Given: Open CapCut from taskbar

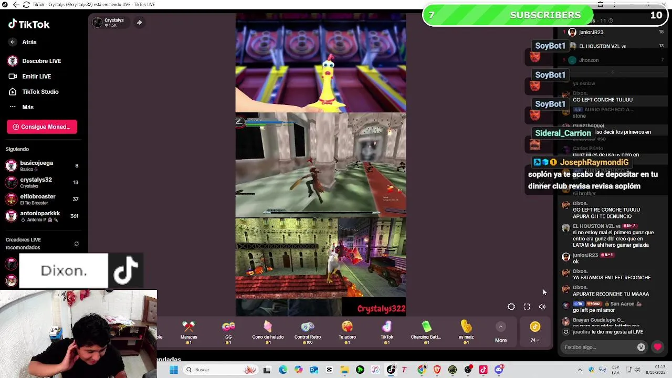Looking at the screenshot, I should [329, 370].
